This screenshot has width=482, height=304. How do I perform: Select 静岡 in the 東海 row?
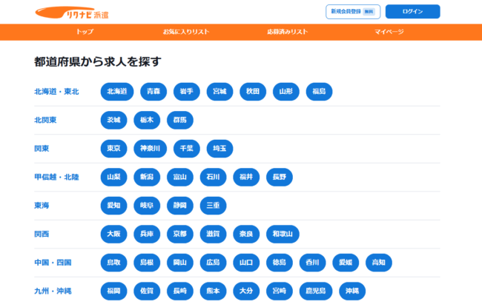[180, 205]
